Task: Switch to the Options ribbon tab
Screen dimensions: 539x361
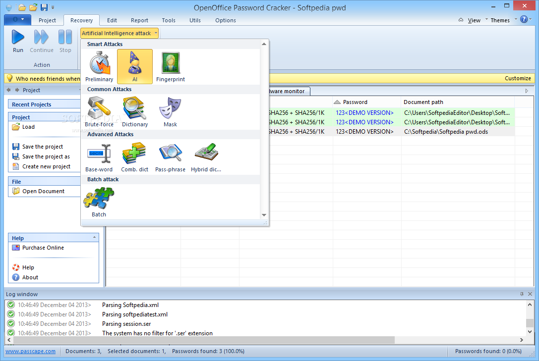Action: (x=226, y=20)
